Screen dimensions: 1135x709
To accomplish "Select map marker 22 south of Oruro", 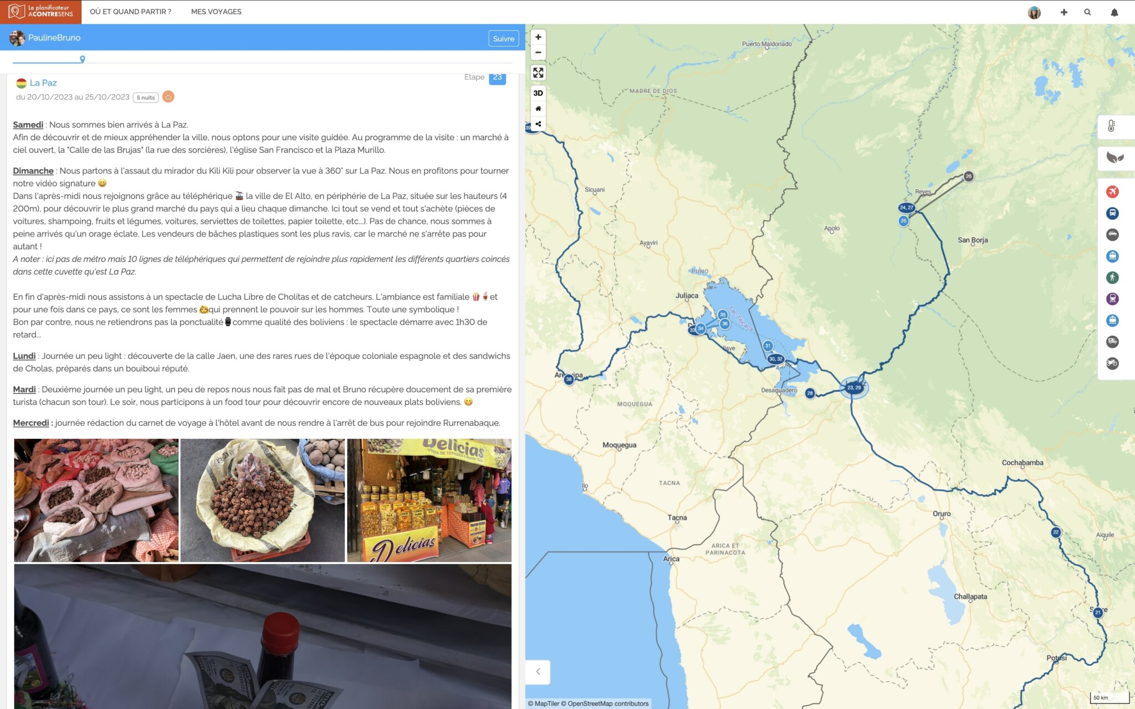I will point(1056,532).
